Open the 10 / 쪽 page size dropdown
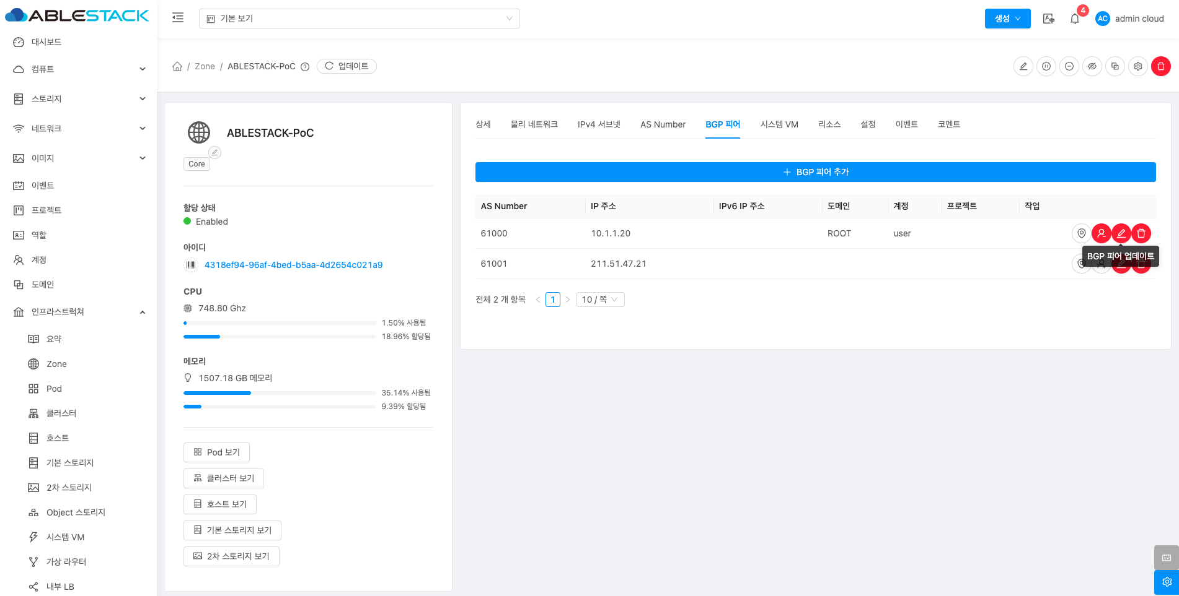 (x=599, y=300)
